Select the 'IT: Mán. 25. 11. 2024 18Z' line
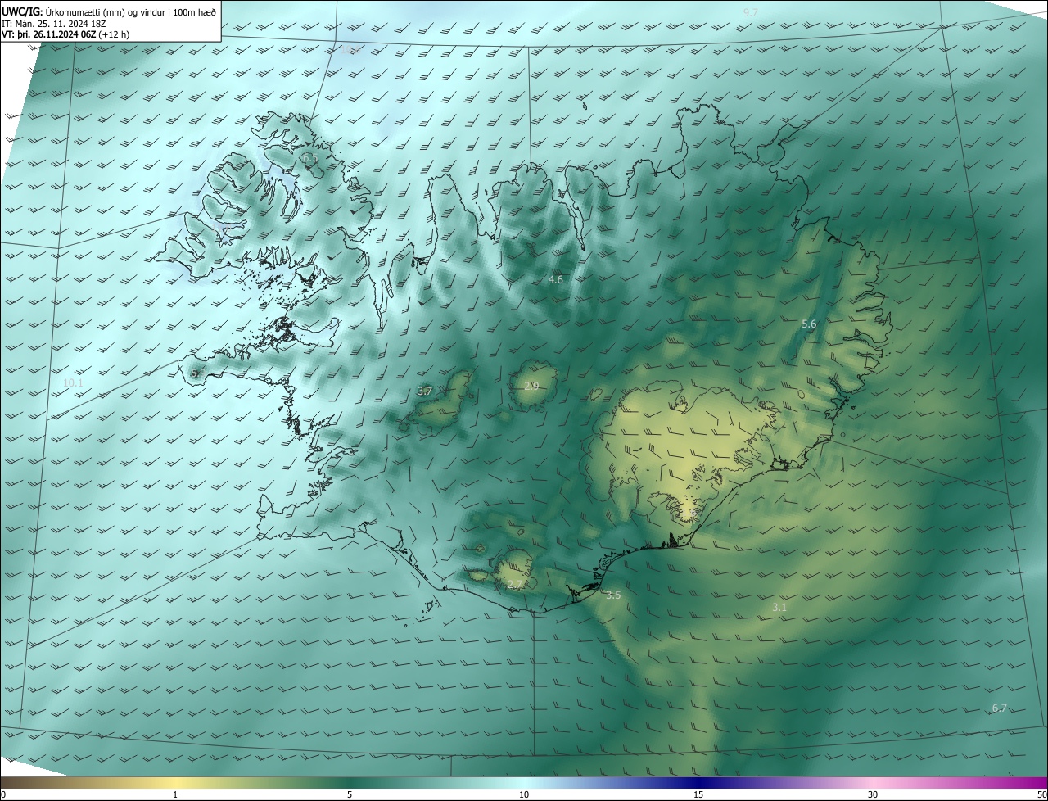The image size is (1048, 801). click(x=54, y=24)
